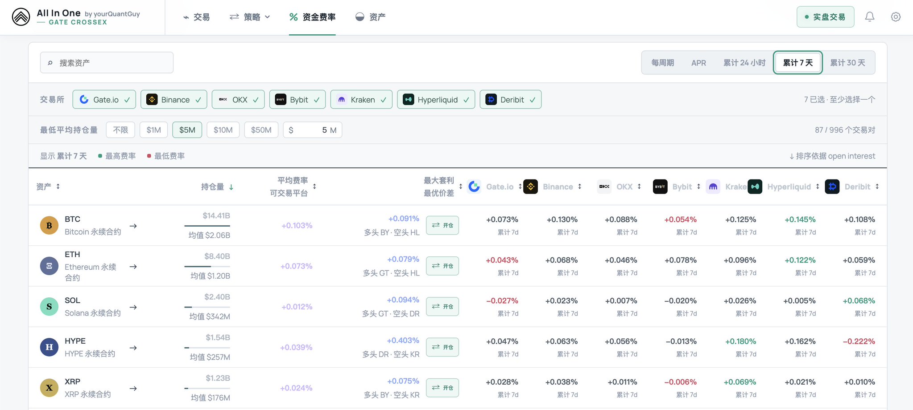Click 开仓 button for BTC row
This screenshot has width=913, height=410.
[442, 225]
